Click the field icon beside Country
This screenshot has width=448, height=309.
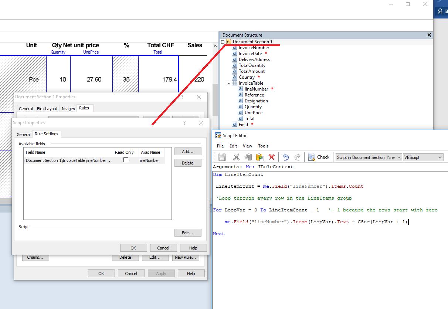tap(234, 77)
